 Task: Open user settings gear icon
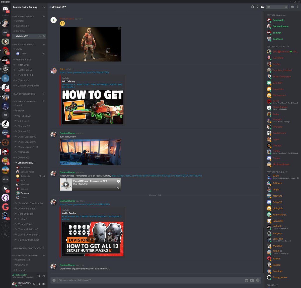pos(43,284)
